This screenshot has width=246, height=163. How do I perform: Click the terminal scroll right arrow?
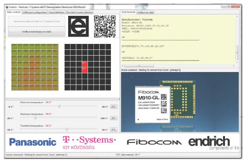(234, 66)
